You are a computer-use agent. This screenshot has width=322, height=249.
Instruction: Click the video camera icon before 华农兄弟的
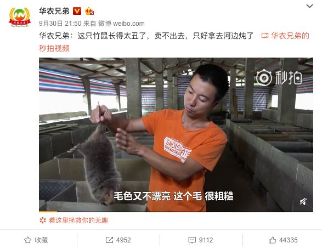[x=265, y=36]
